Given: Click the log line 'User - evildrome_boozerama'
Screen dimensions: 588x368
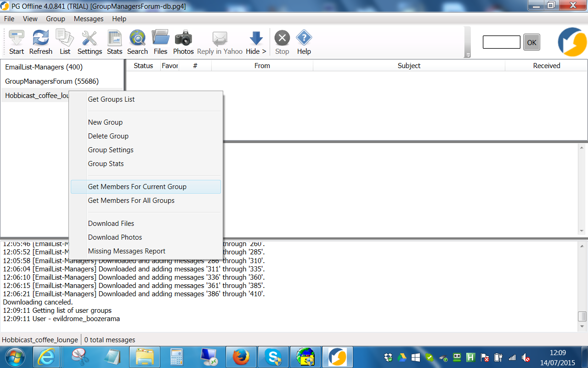Looking at the screenshot, I should point(62,319).
